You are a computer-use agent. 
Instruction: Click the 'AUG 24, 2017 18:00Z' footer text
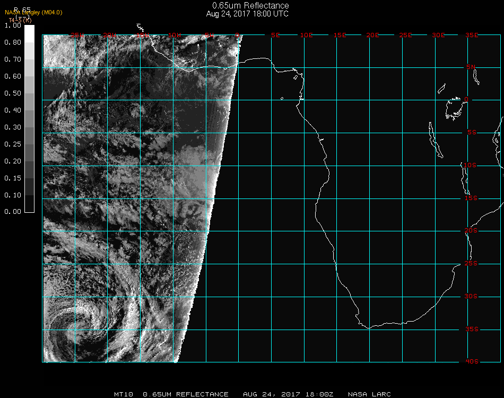click(288, 394)
